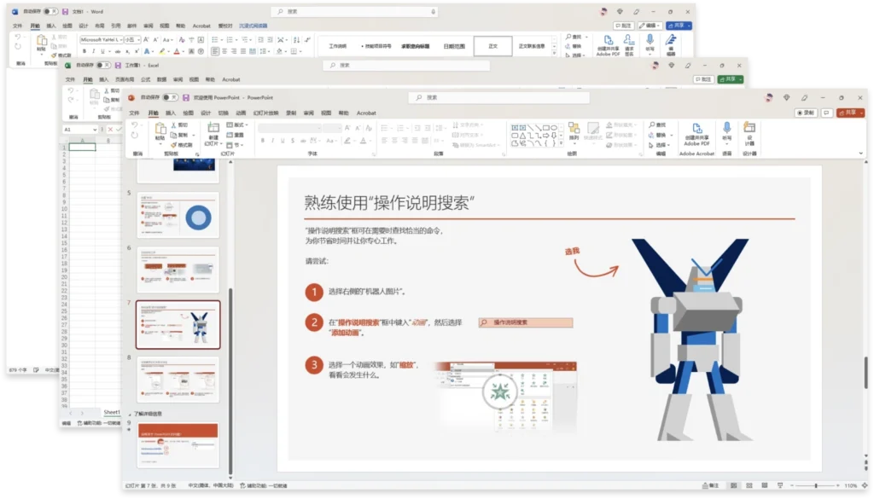Adjust the zoom slider in PowerPoint status bar
Image resolution: width=874 pixels, height=499 pixels.
click(815, 485)
